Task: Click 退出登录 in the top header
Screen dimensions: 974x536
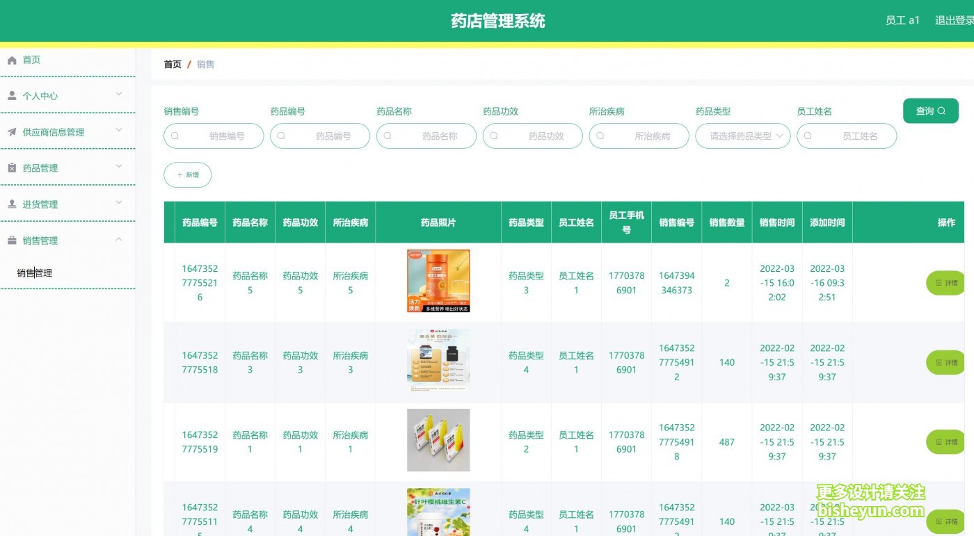Action: point(953,21)
